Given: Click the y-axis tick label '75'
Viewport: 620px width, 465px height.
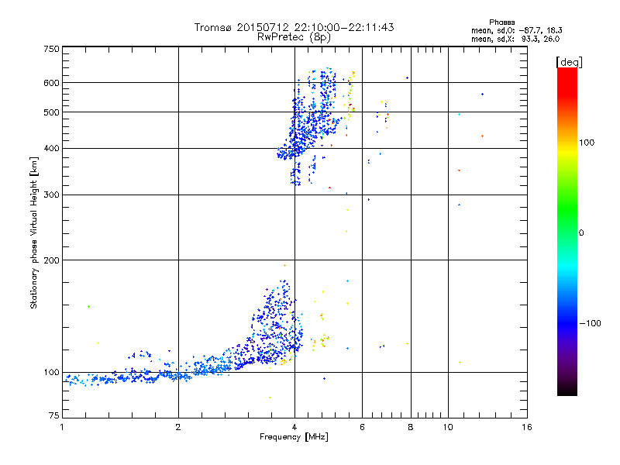Looking at the screenshot, I should (x=54, y=415).
